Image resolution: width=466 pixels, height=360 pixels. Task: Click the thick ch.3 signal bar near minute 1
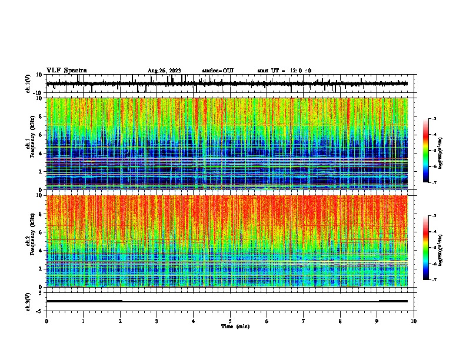pyautogui.click(x=84, y=301)
